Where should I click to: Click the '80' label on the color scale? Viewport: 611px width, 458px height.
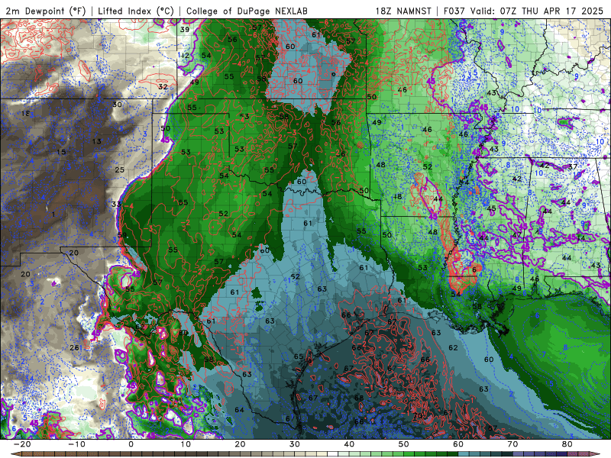point(567,444)
